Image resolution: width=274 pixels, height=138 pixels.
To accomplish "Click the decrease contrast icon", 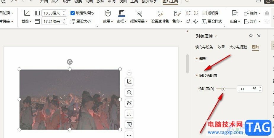I will (196, 13).
